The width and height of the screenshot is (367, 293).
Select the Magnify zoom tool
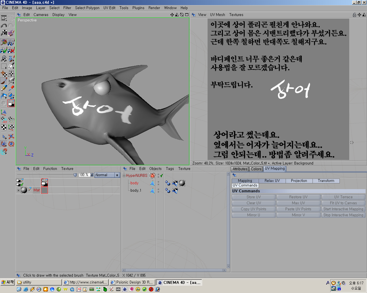(4, 58)
